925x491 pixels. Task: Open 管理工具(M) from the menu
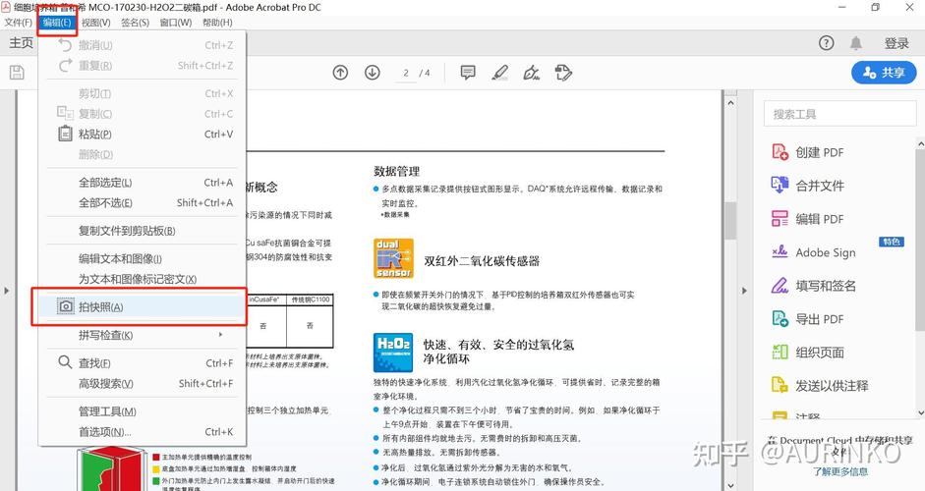coord(143,411)
